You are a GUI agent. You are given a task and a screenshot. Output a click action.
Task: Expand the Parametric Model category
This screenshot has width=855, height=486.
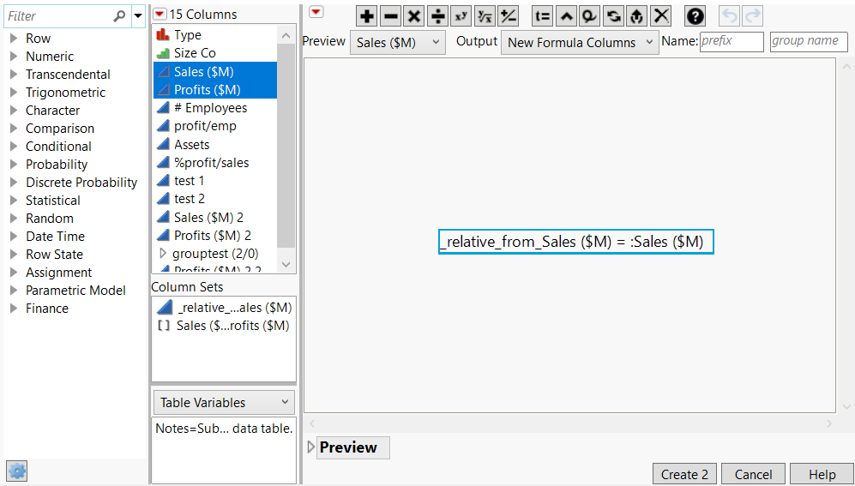point(15,290)
